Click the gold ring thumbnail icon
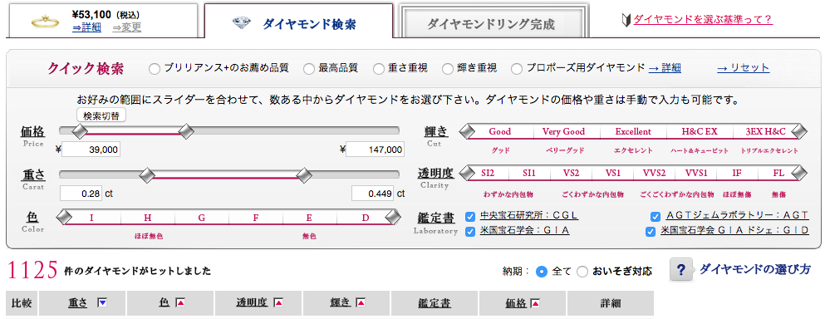Screen dimensions: 825x319 pyautogui.click(x=44, y=22)
